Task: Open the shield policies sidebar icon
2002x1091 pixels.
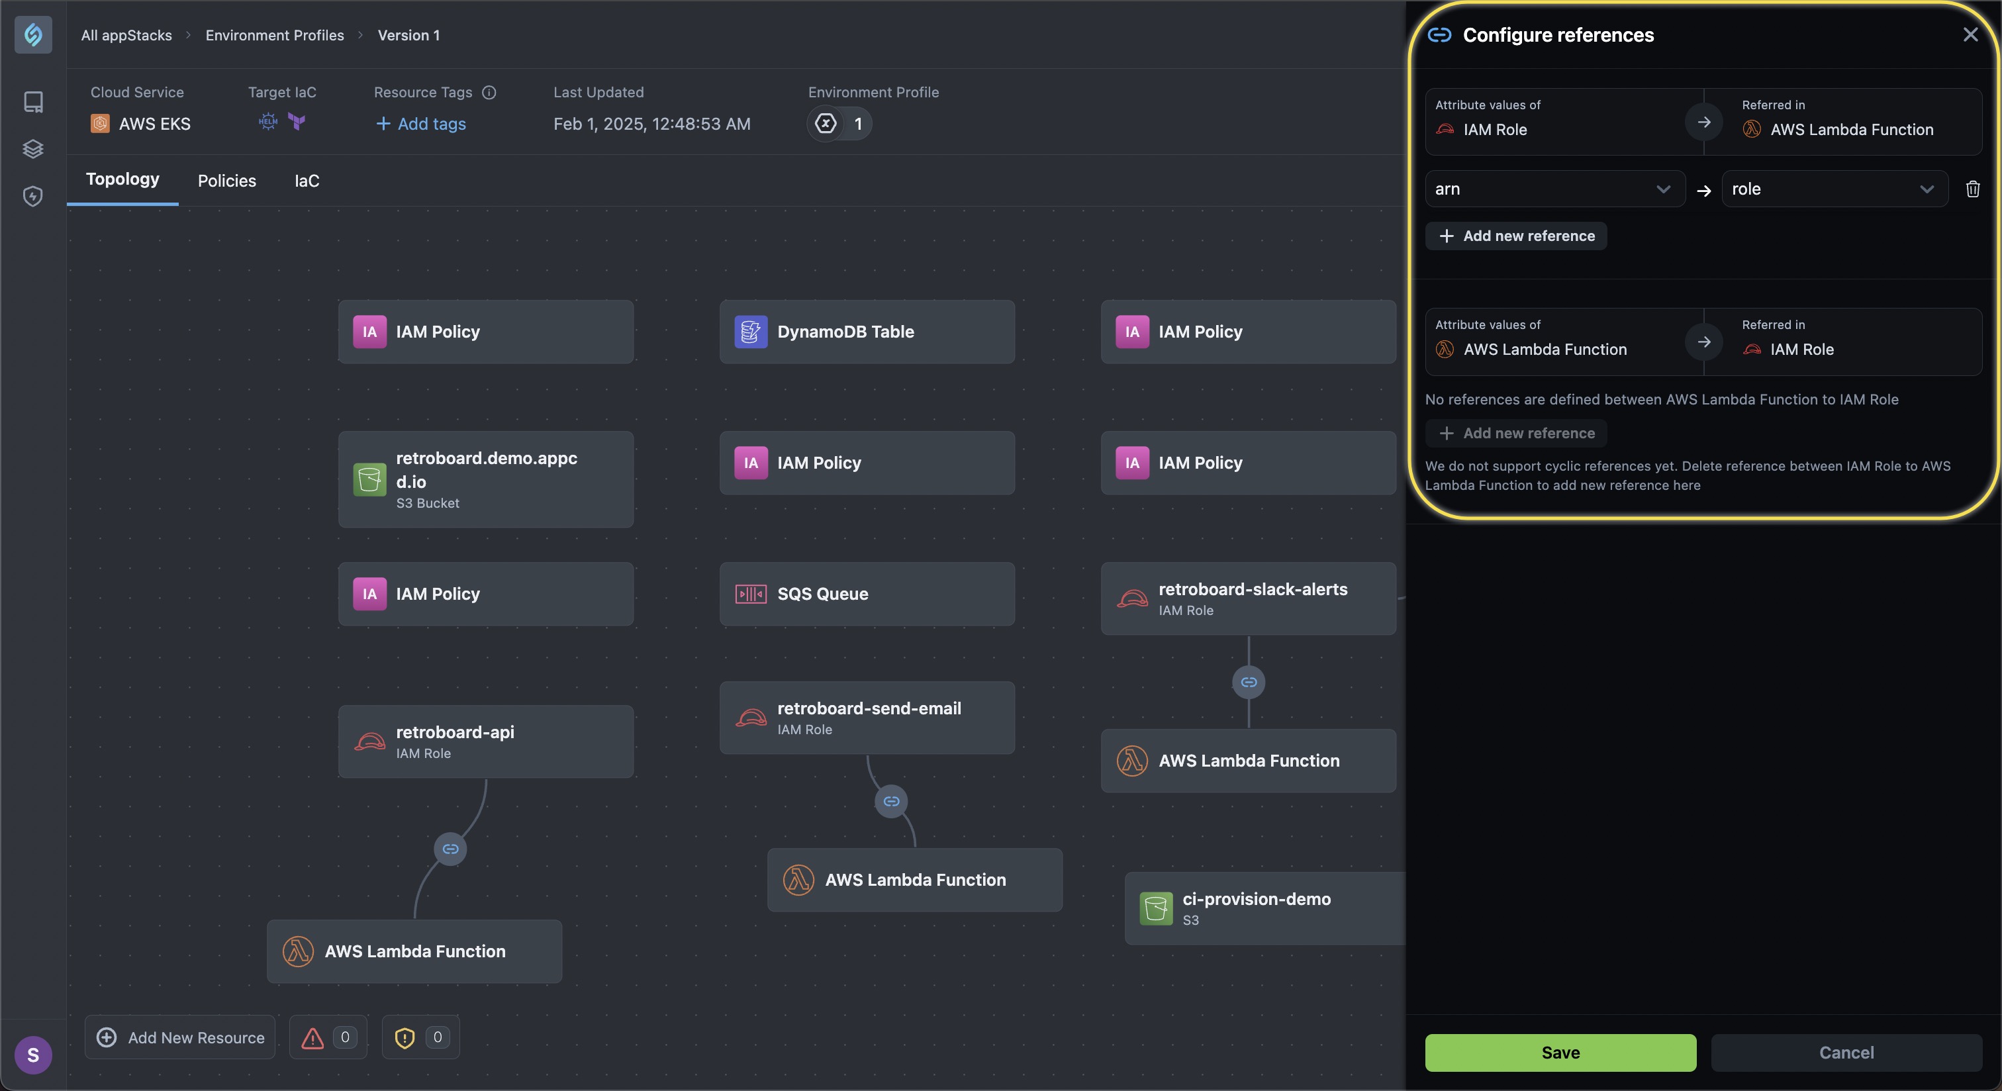Action: (x=33, y=196)
